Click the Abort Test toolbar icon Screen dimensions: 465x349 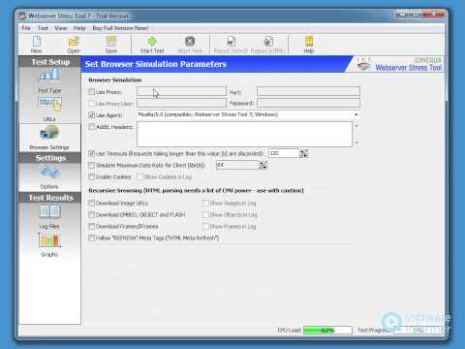pos(190,45)
